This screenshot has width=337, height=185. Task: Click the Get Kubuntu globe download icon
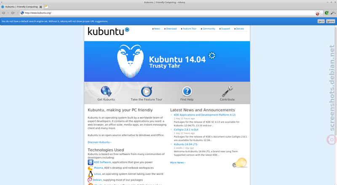point(106,91)
